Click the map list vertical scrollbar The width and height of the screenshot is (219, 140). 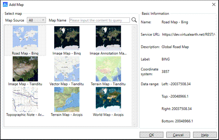134,76
